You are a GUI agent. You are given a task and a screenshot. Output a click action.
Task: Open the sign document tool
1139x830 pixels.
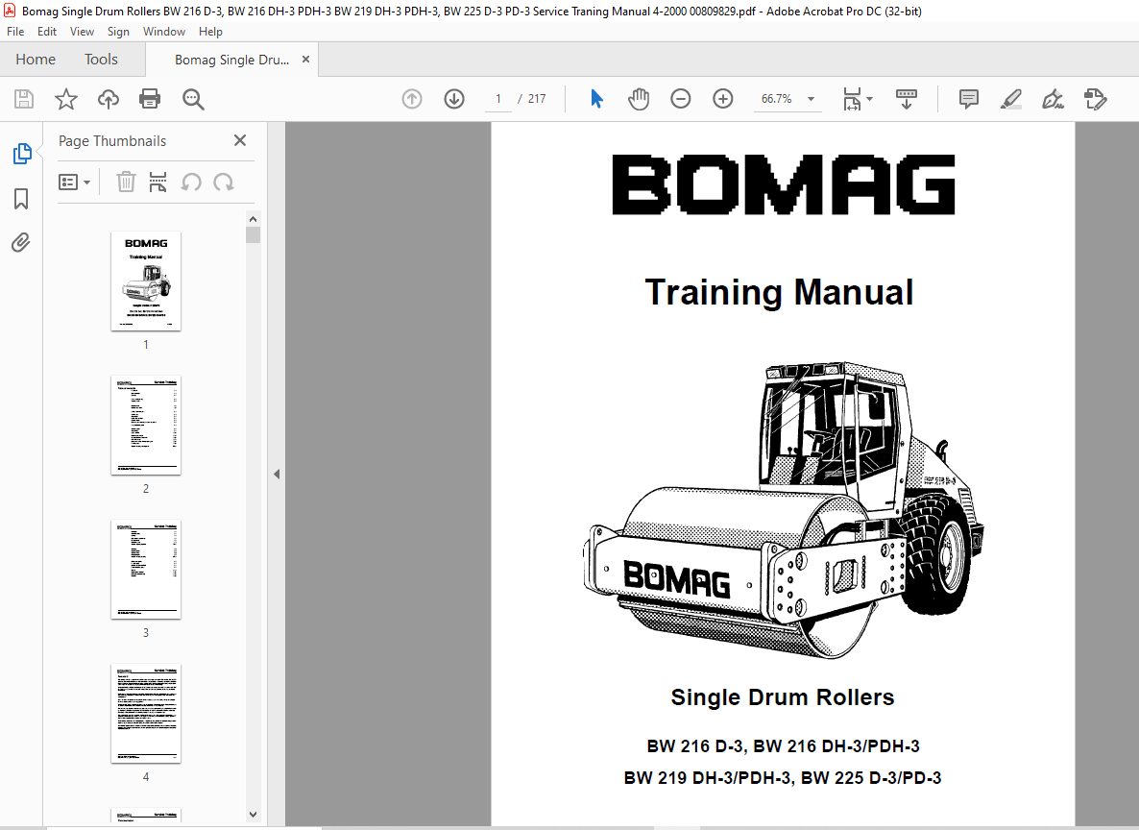tap(1053, 99)
